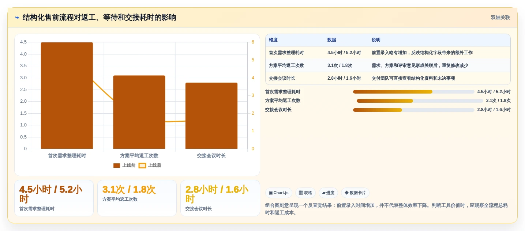The width and height of the screenshot is (525, 231).
Task: Click the Chart.js tag chip
Action: click(279, 193)
